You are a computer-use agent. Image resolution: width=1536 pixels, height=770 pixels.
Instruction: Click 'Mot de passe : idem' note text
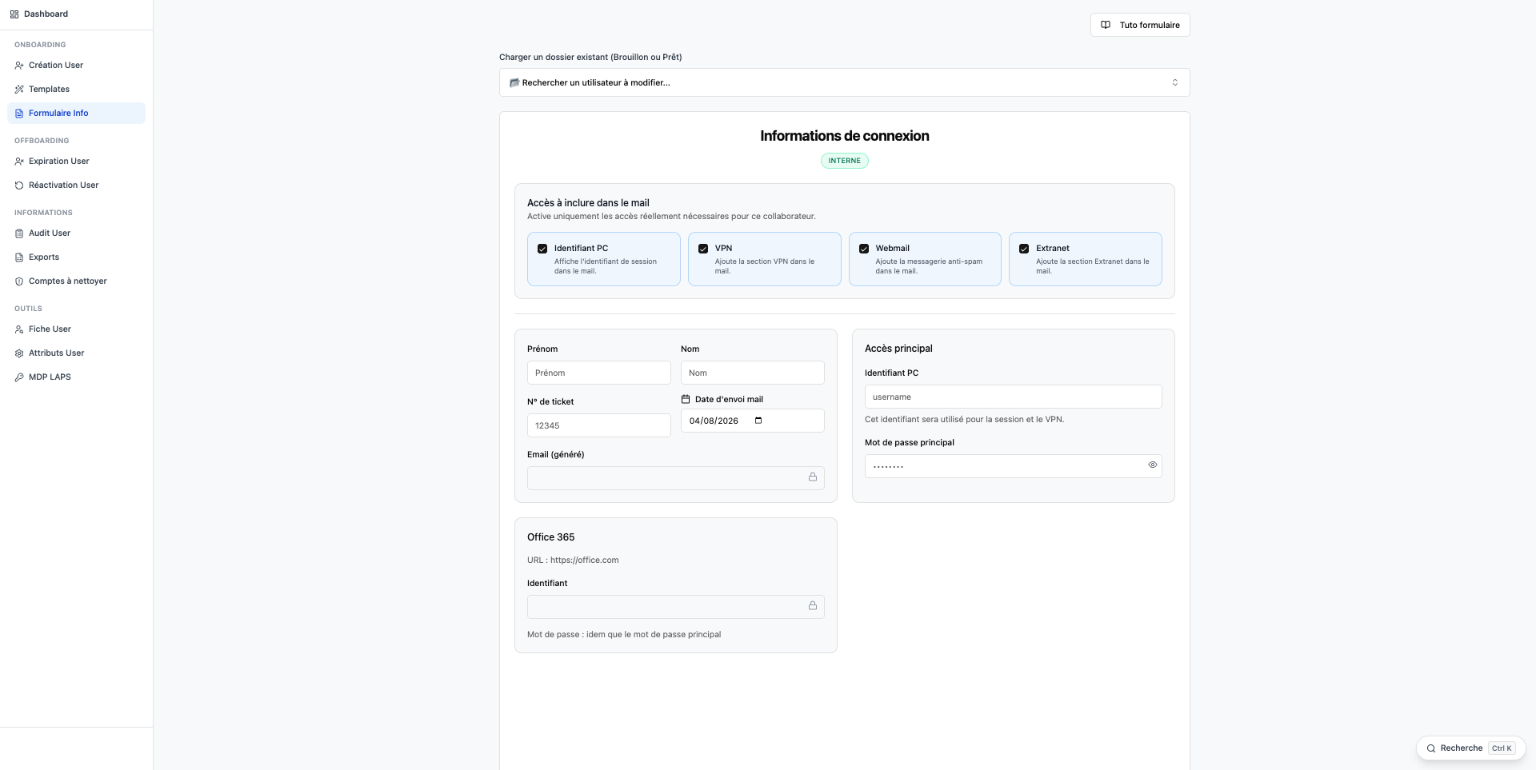[624, 635]
